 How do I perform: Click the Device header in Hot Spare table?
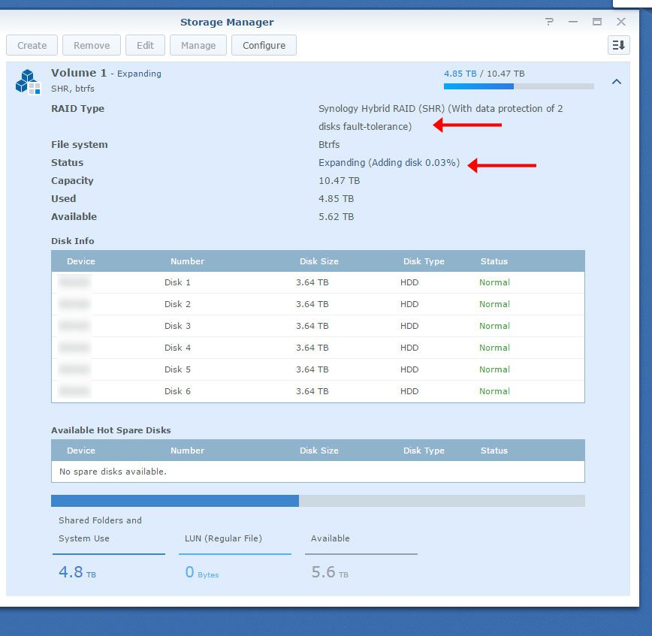[x=80, y=451]
